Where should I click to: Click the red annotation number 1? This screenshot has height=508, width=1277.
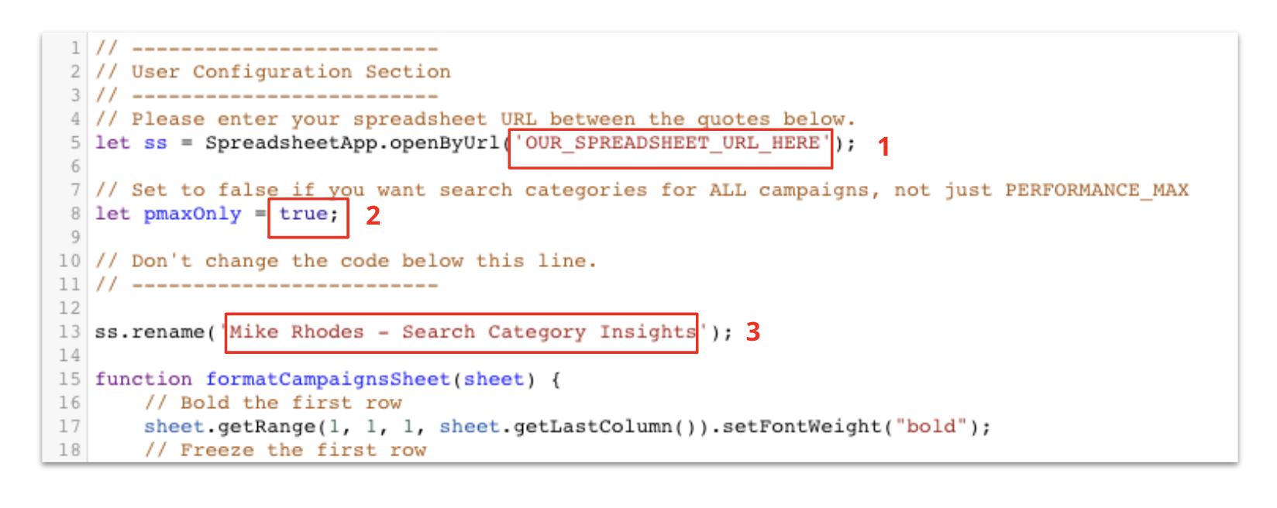click(x=883, y=146)
